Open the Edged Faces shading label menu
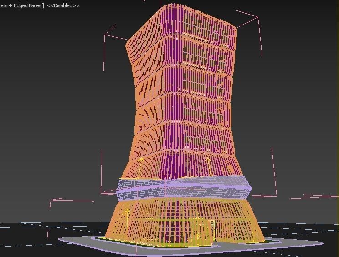The width and height of the screenshot is (339, 257). coord(21,5)
